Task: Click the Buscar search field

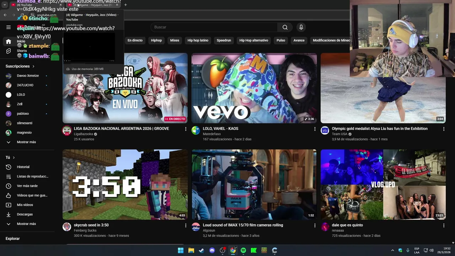Action: 214,27
